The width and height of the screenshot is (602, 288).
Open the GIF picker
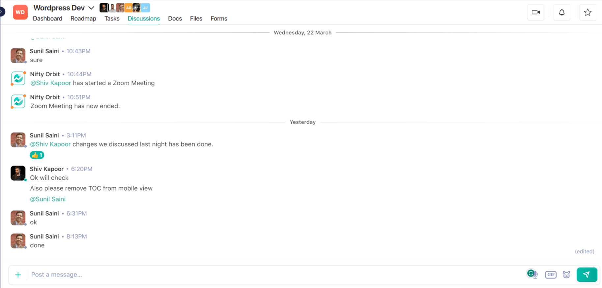coord(551,275)
